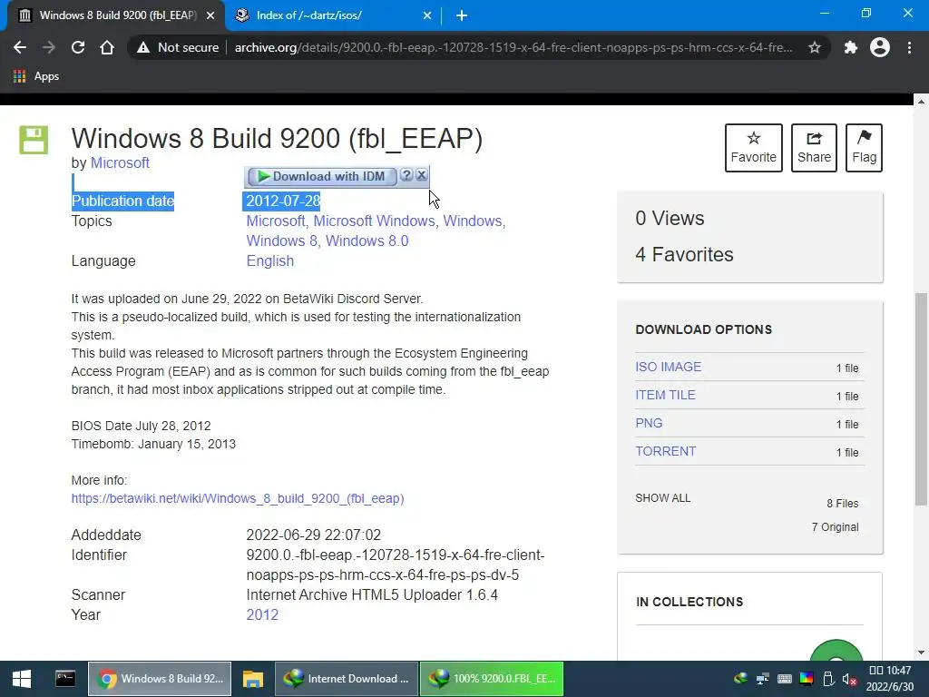Click the muted volume tray icon

click(x=849, y=679)
